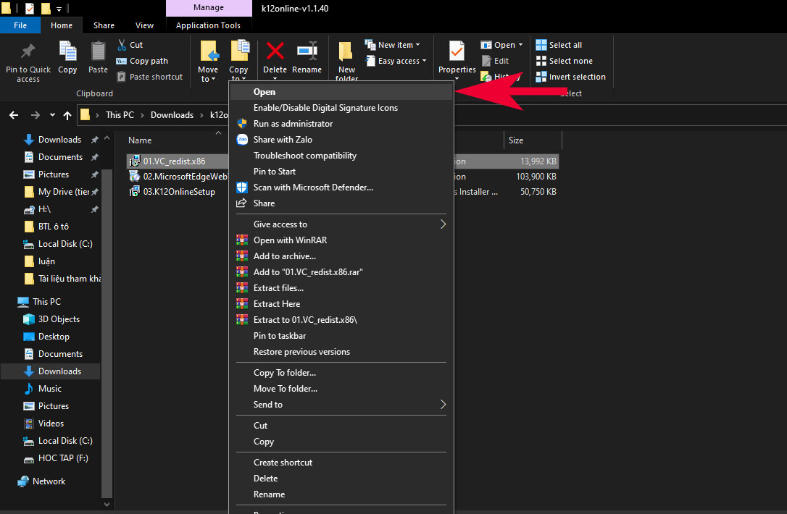Select Extract Here in context menu
Screen dimensions: 787x514
click(276, 304)
